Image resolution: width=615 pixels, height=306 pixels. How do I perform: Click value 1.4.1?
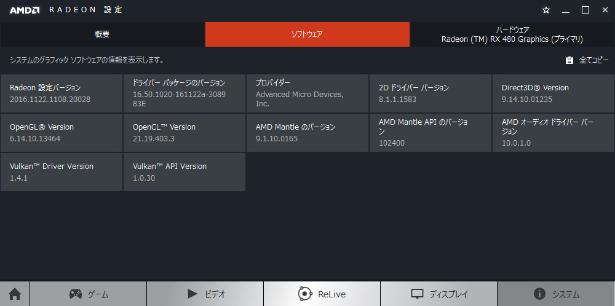pyautogui.click(x=18, y=178)
